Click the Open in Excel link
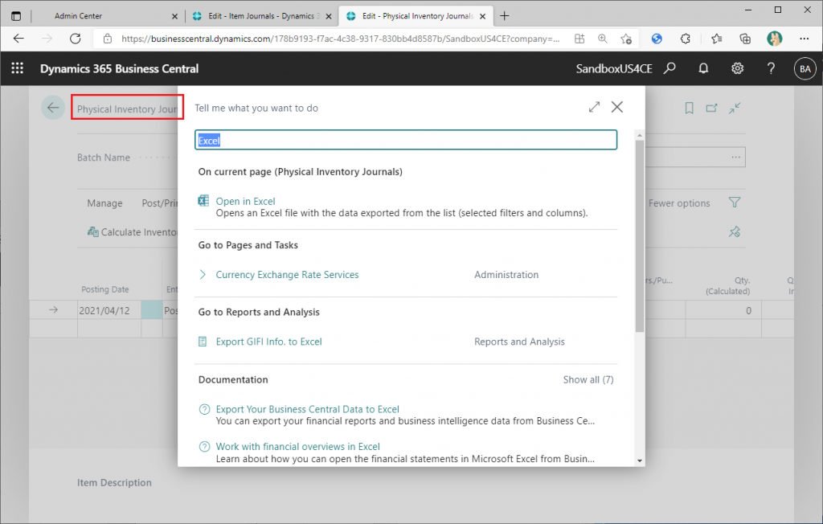 [245, 201]
